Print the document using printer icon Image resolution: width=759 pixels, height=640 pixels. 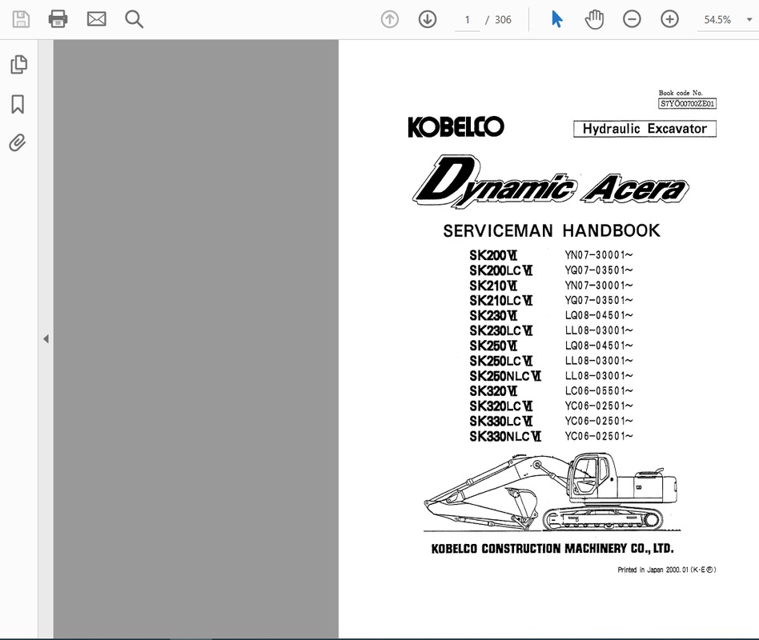click(58, 20)
